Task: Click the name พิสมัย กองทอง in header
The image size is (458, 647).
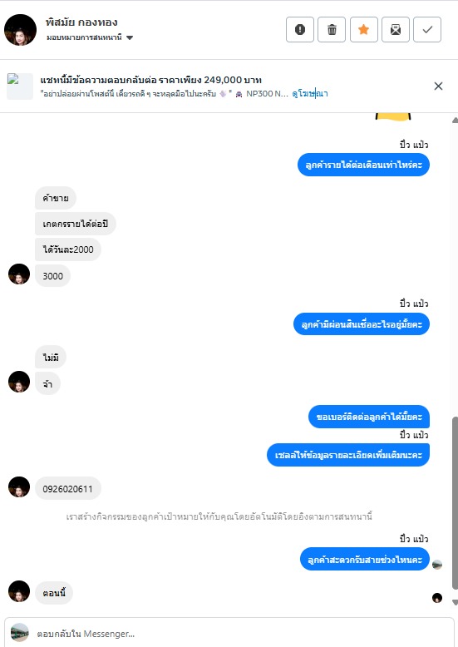Action: click(x=81, y=22)
